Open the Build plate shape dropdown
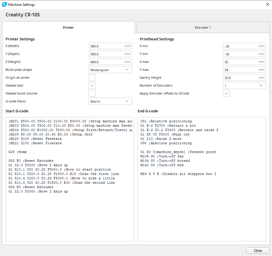This screenshot has height=256, width=272. (110, 70)
